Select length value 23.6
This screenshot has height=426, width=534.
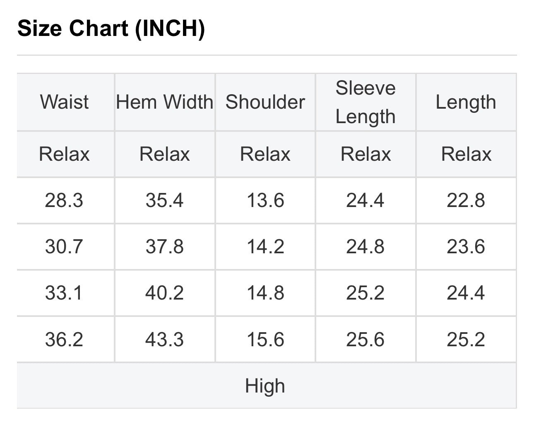[466, 247]
